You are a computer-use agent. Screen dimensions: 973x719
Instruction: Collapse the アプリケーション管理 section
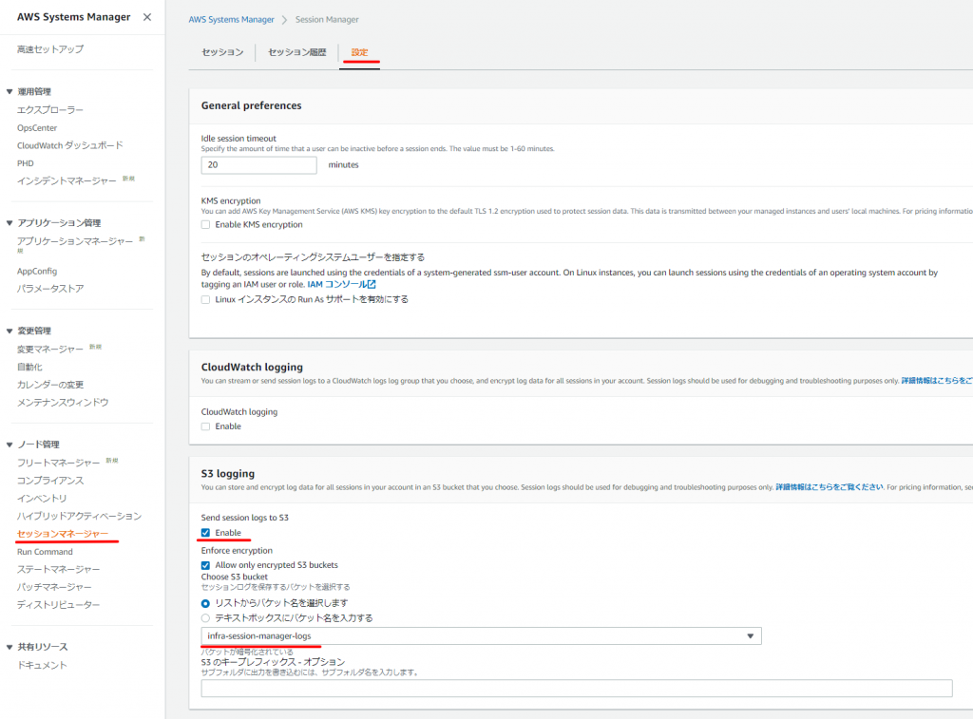(x=10, y=222)
